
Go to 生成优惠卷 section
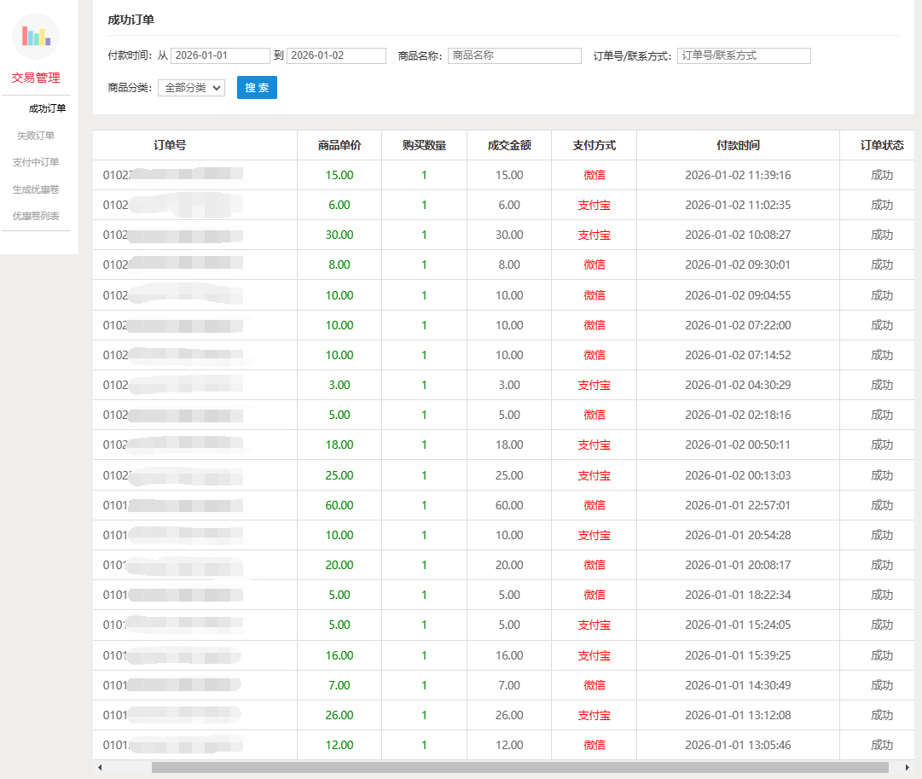pos(36,189)
